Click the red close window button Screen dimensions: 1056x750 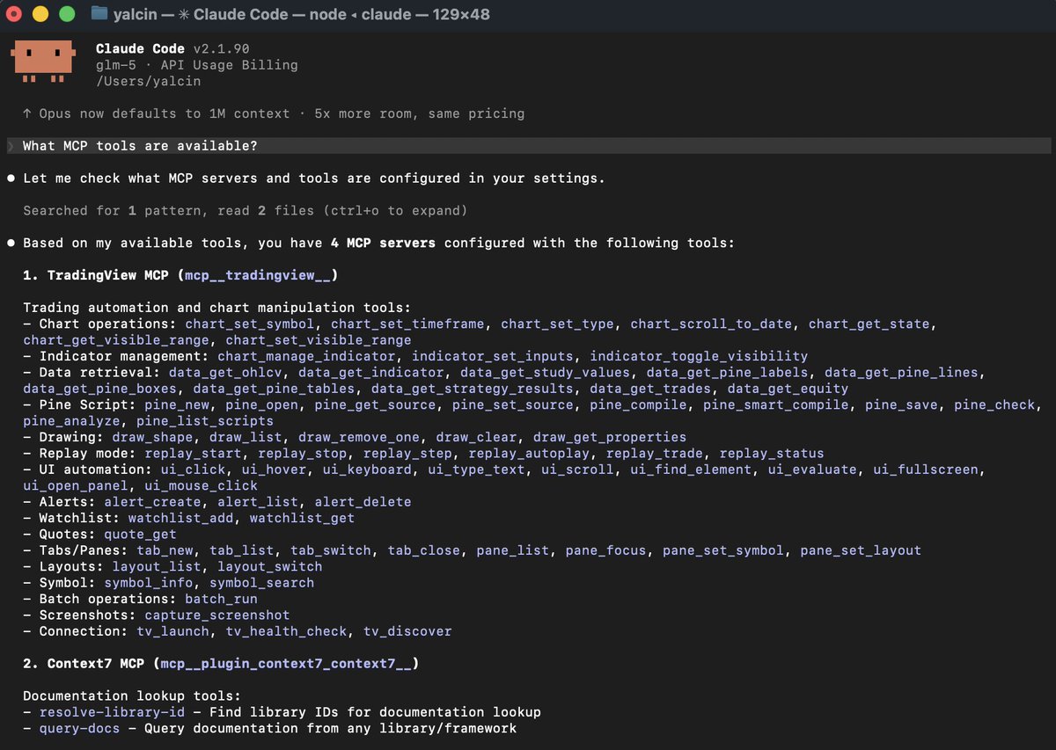[14, 14]
